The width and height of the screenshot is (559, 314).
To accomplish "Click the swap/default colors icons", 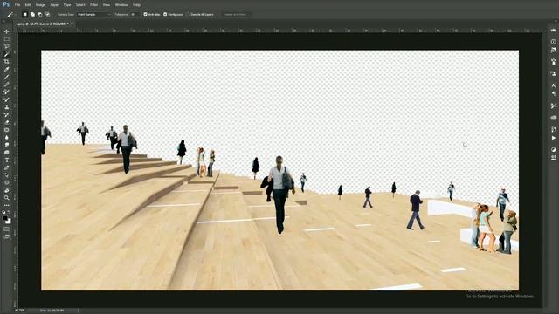I will point(6,212).
